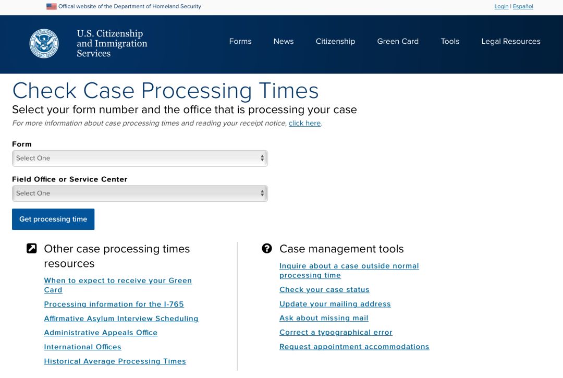Open the Form dropdown
Screen dimensions: 563x378
pyautogui.click(x=140, y=158)
